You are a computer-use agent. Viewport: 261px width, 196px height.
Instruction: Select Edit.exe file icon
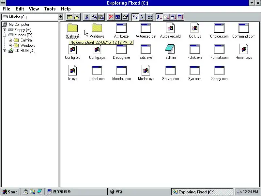146,49
